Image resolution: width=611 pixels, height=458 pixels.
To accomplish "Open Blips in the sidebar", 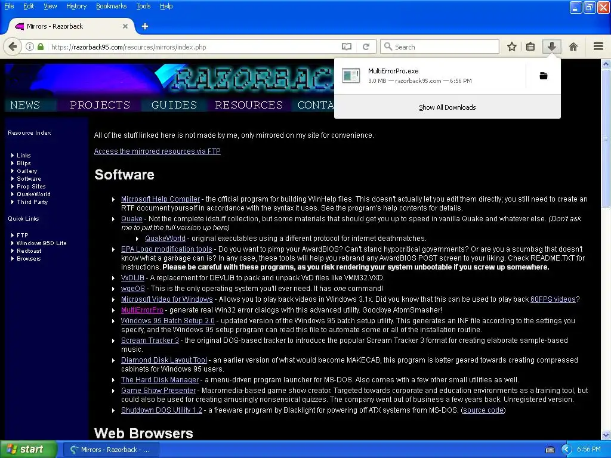I will click(x=23, y=163).
